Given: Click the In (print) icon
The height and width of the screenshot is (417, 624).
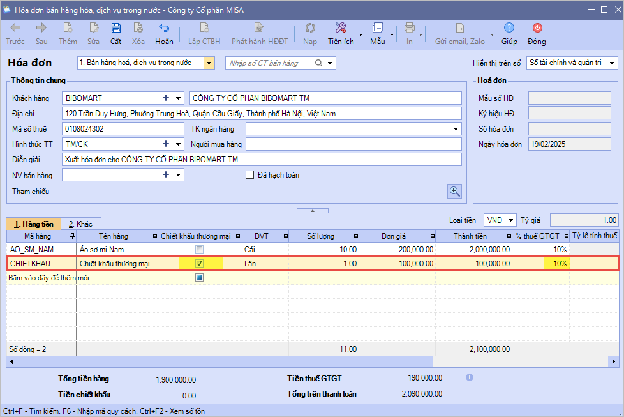Looking at the screenshot, I should point(410,28).
